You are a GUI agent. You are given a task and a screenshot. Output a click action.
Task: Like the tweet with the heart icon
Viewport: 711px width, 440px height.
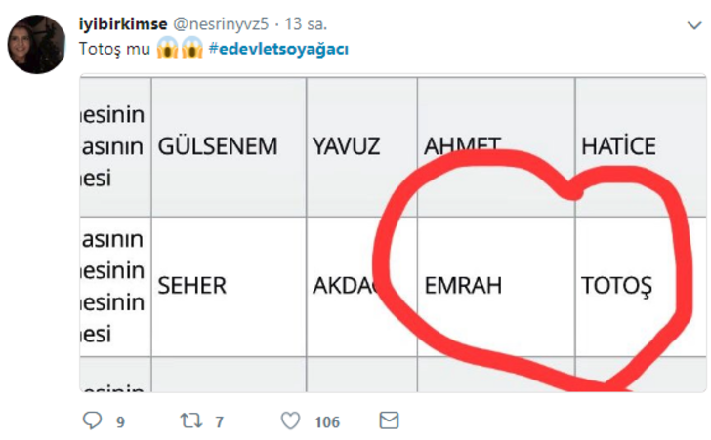coord(290,420)
